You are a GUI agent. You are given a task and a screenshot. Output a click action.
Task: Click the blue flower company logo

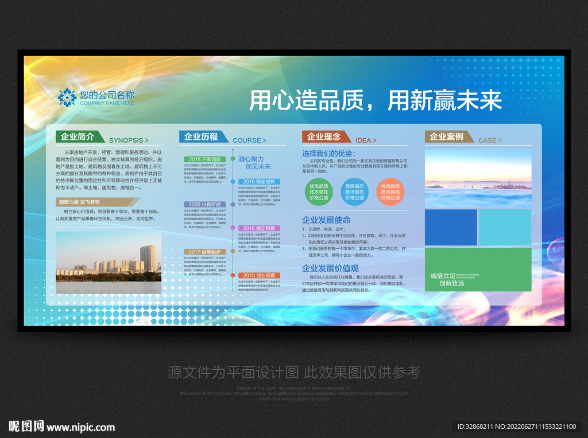pos(67,97)
